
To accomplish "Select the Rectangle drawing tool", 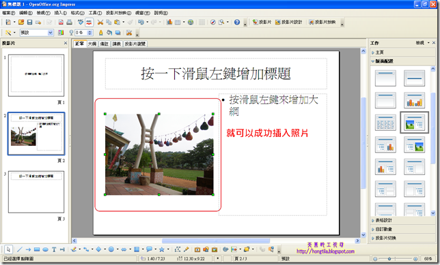I will 37,249.
